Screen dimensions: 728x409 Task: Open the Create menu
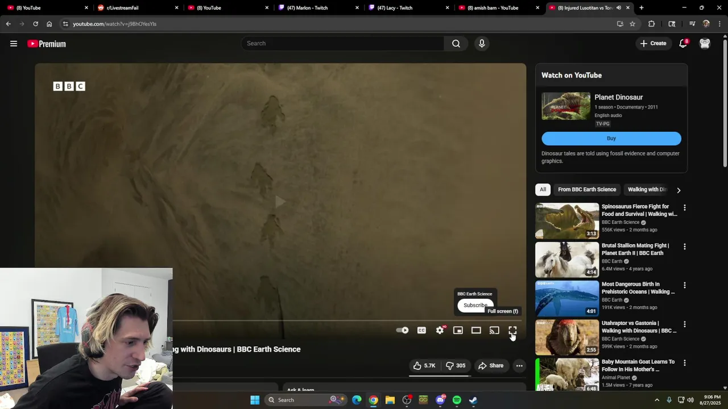(653, 43)
